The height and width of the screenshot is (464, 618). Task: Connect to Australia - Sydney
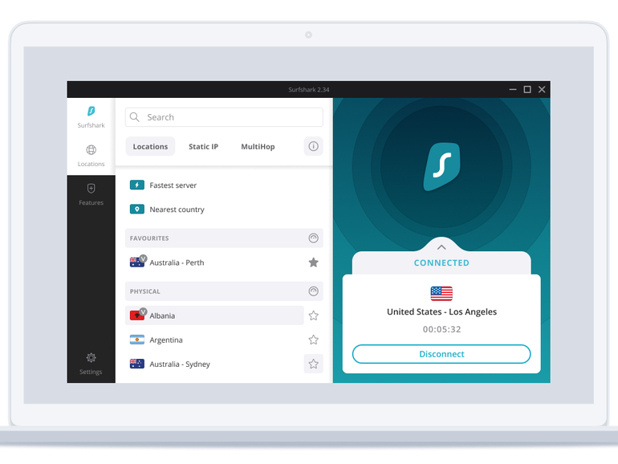(214, 364)
